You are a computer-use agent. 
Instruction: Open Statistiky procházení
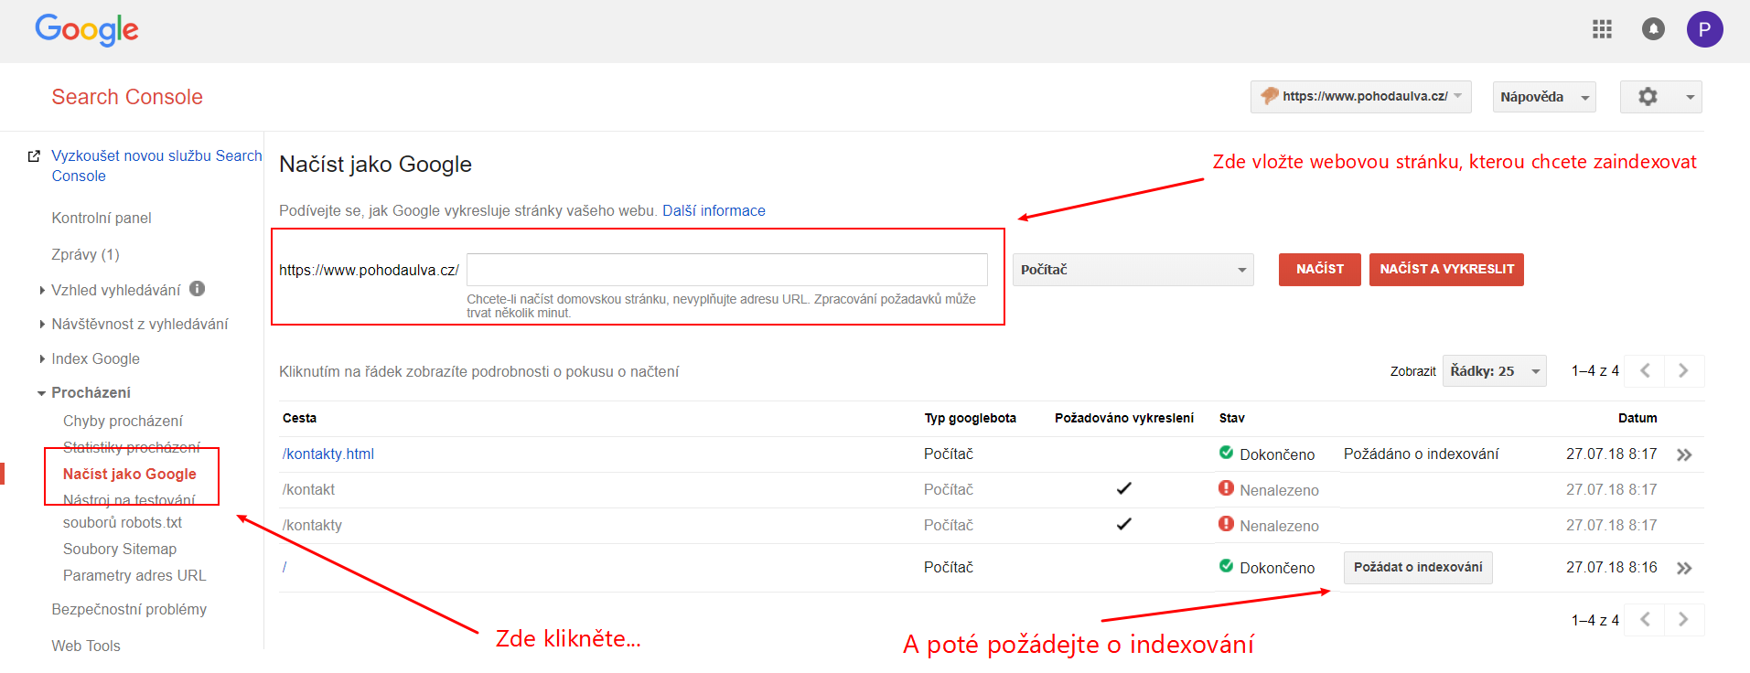pos(132,447)
